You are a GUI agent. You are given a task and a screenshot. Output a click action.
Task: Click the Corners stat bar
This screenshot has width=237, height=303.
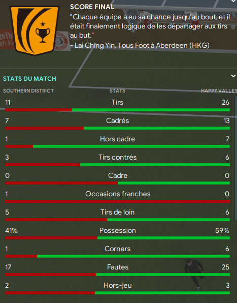[117, 256]
